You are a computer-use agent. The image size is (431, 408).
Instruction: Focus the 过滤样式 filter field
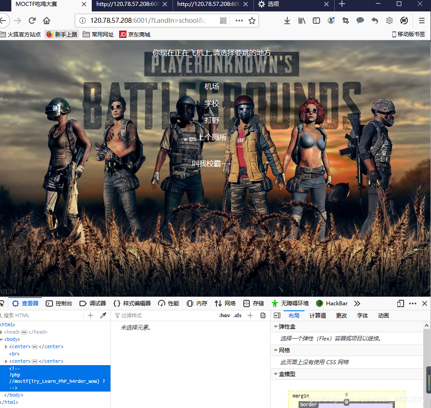(x=165, y=315)
